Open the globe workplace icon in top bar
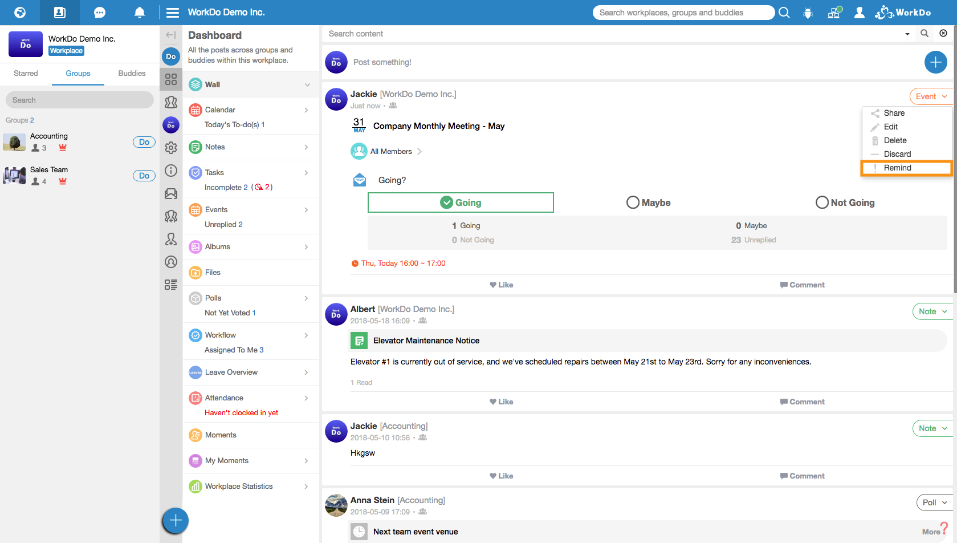The image size is (957, 543). tap(20, 12)
